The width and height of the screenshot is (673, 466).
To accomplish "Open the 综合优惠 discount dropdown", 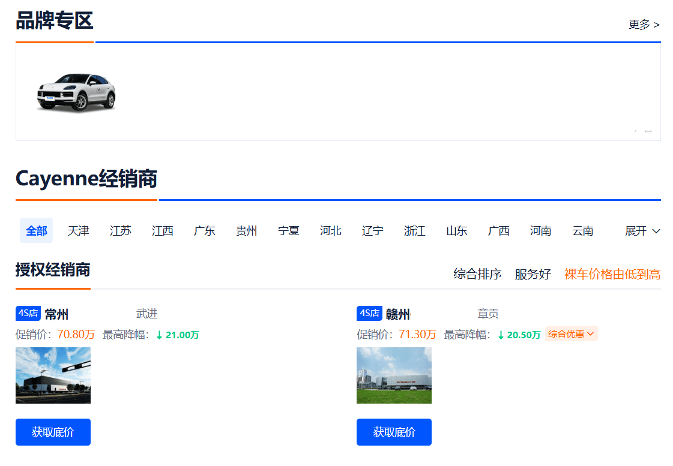I will 571,333.
